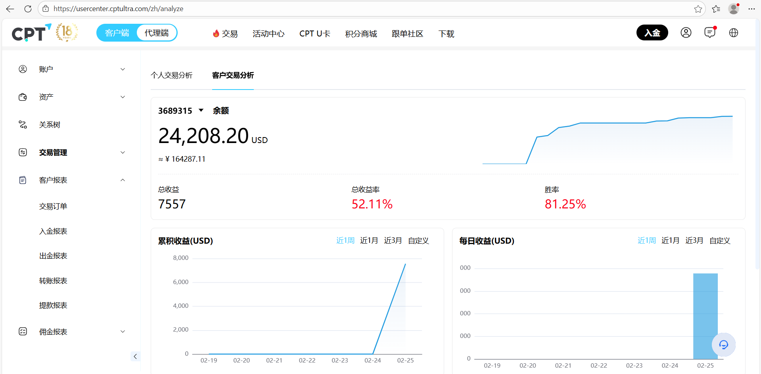
Task: Click the CPT logo
Action: 31,33
